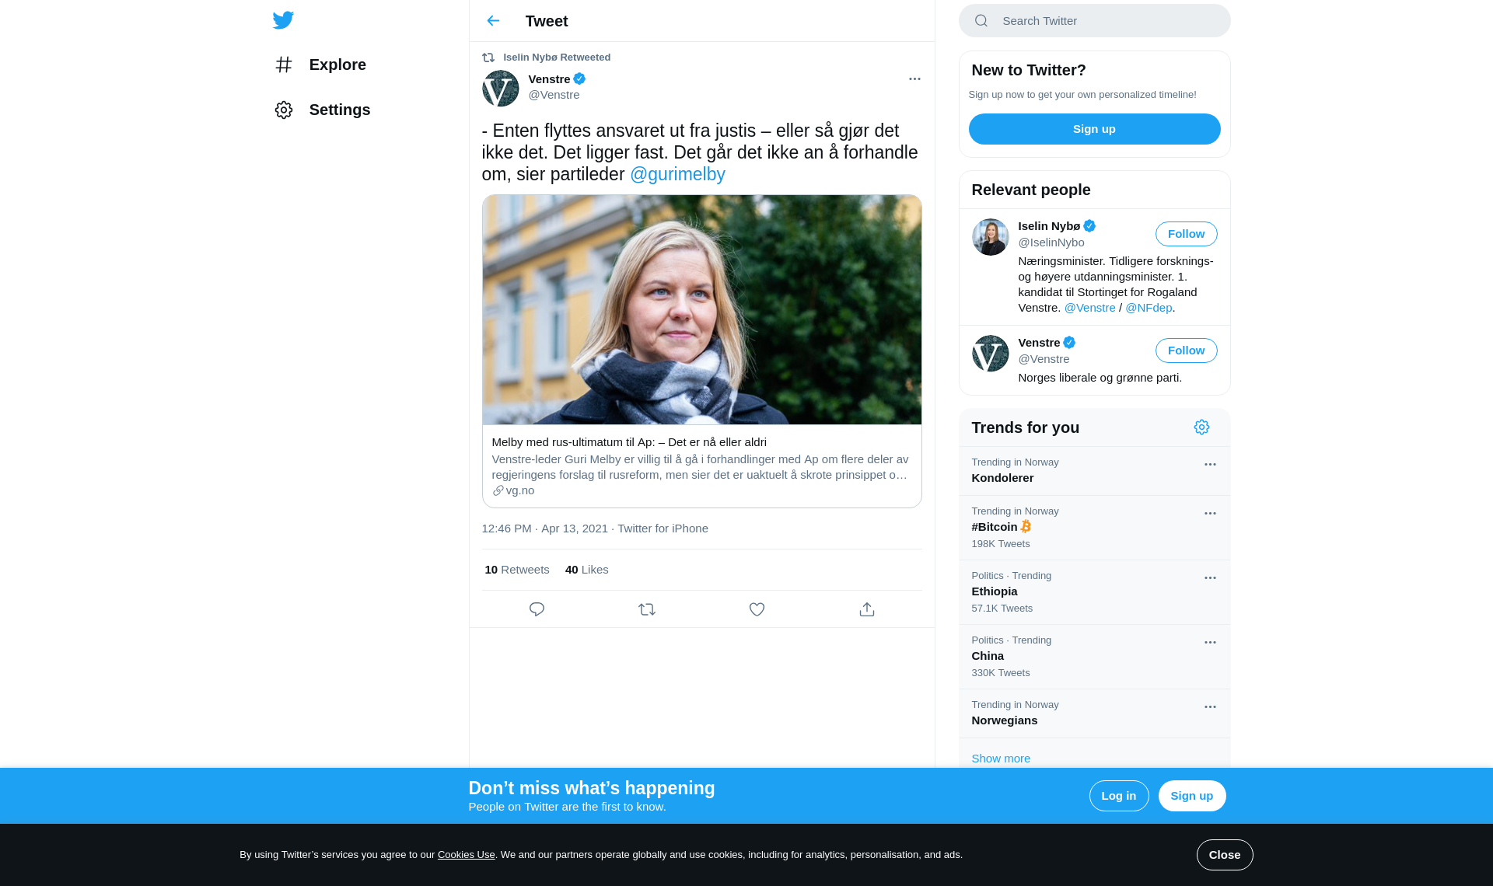Open Venstre name on the tweet
1493x886 pixels.
point(549,79)
